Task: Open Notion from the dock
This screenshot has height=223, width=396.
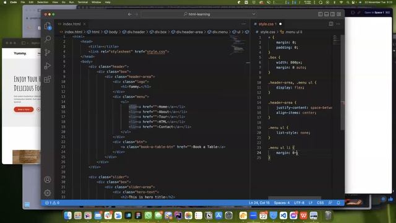Action: [x=209, y=216]
